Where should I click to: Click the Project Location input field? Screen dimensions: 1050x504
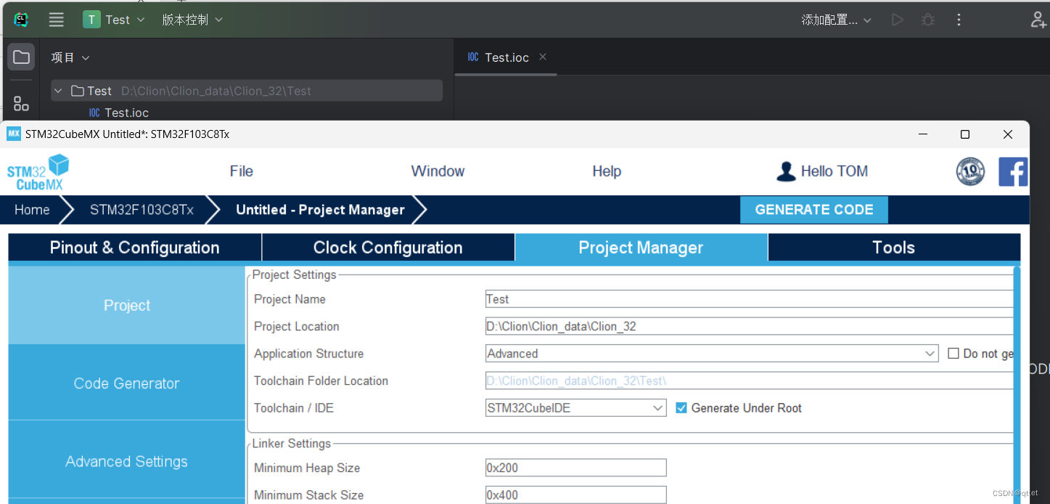tap(749, 326)
